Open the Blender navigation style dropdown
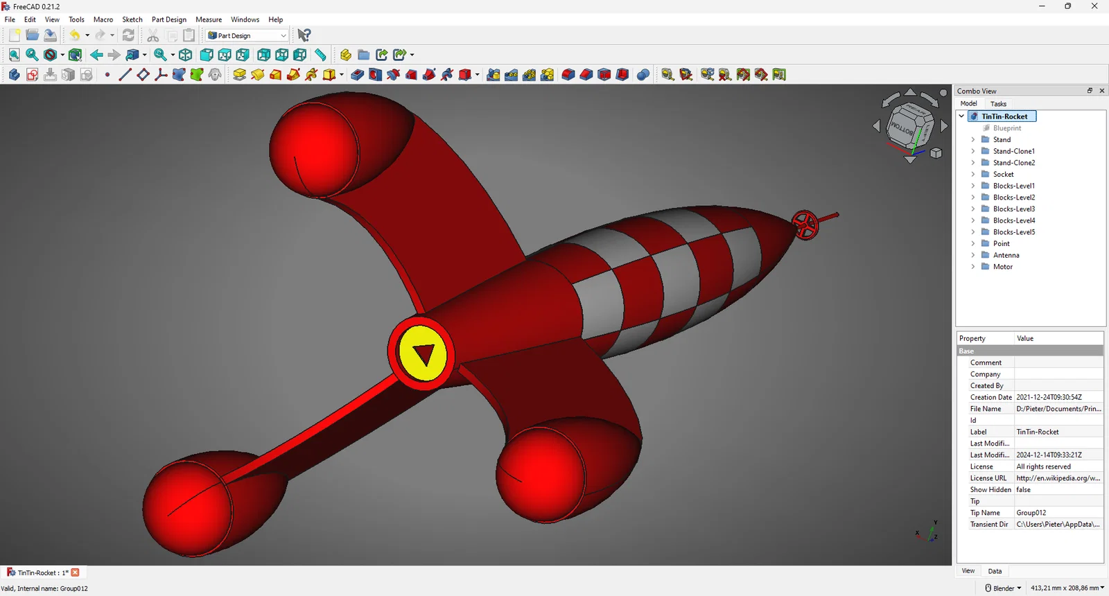 click(x=1004, y=588)
